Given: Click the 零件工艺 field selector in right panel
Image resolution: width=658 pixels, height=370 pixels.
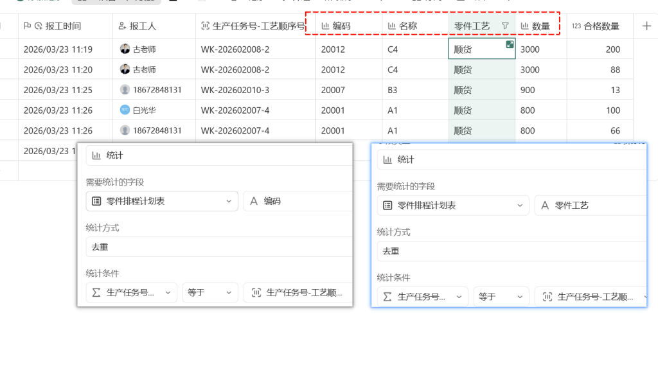Looking at the screenshot, I should (591, 206).
